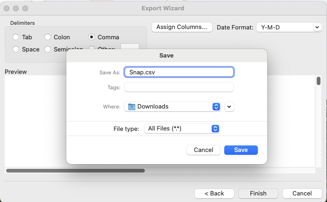This screenshot has width=327, height=202.
Task: Choose the Comma delimiter radio button
Action: [x=92, y=37]
